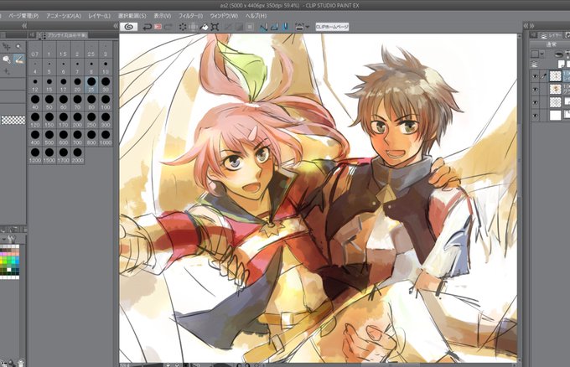Click the CLIP homepage button
Image resolution: width=570 pixels, height=367 pixels.
[332, 27]
